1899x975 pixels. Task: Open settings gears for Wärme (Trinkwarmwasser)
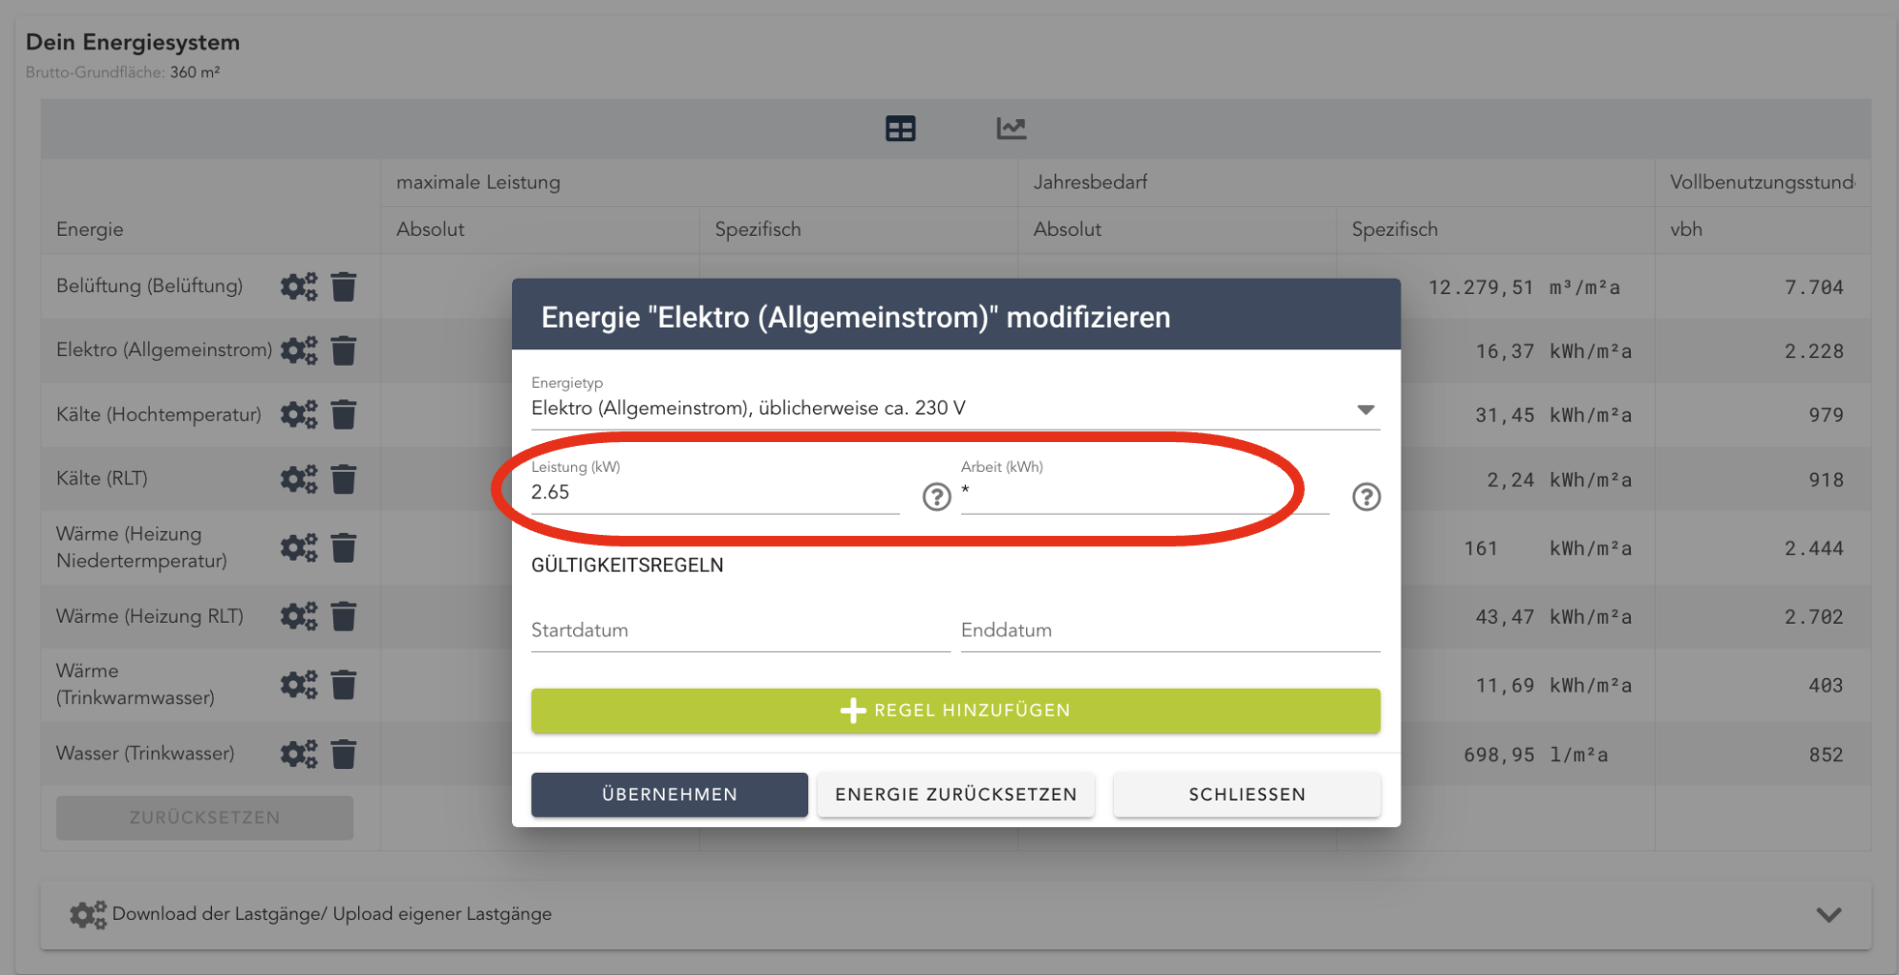coord(298,685)
